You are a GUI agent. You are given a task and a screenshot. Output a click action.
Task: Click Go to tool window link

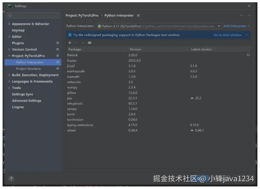pos(227,35)
